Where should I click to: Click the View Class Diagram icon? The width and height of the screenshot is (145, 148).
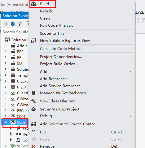[33, 101]
